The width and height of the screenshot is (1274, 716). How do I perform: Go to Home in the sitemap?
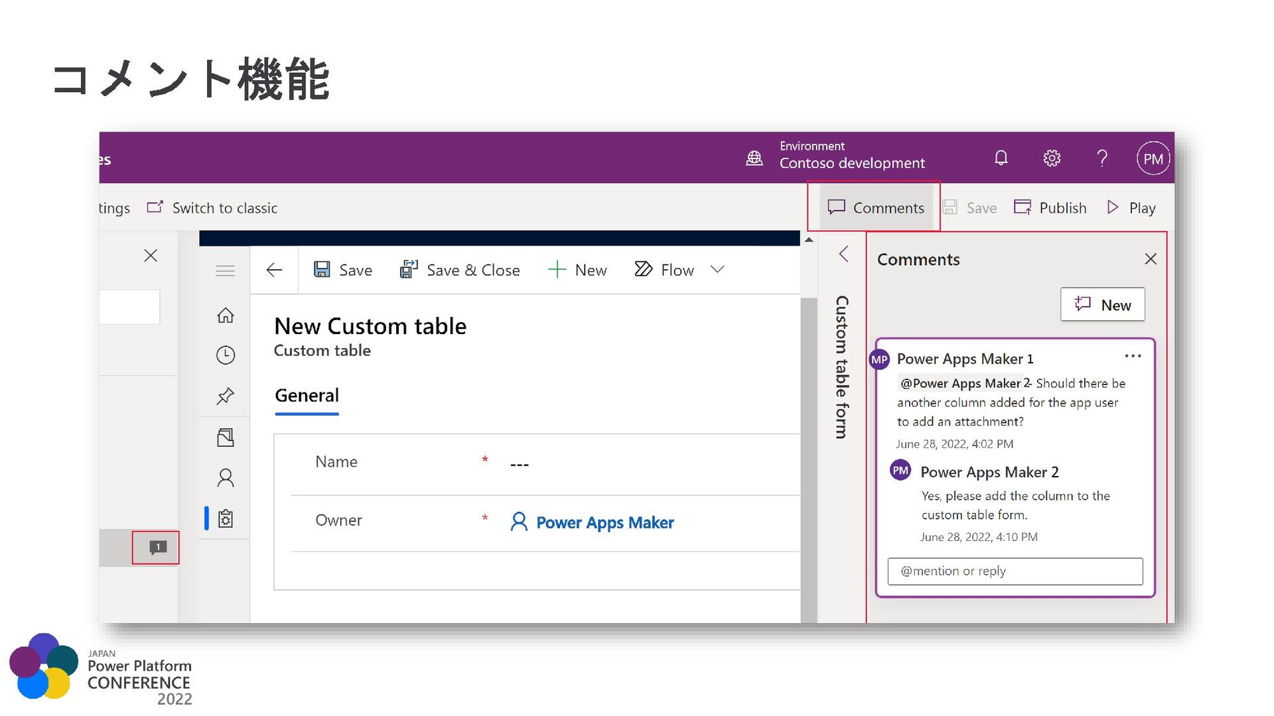[x=226, y=315]
